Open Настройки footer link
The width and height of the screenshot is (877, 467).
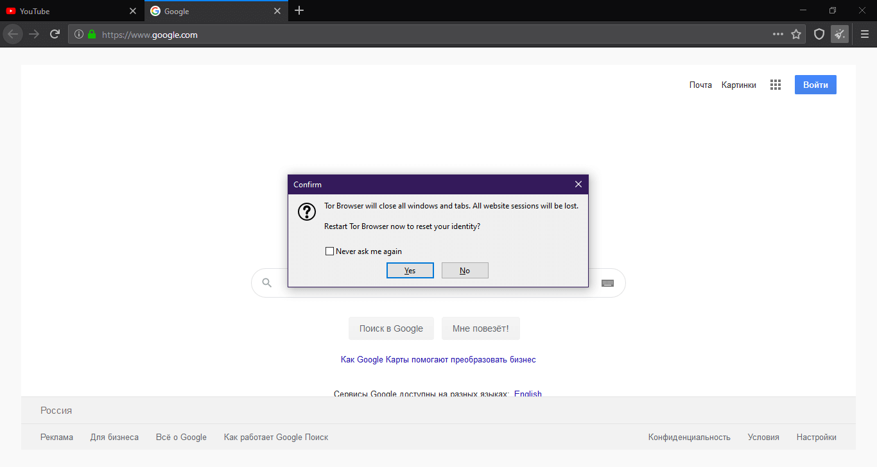point(817,437)
